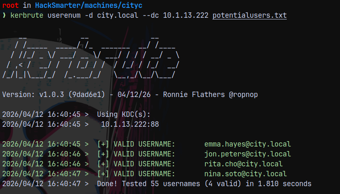Click the 10.1.13.222:88 KDC address line
The image size is (340, 194).
(x=130, y=124)
